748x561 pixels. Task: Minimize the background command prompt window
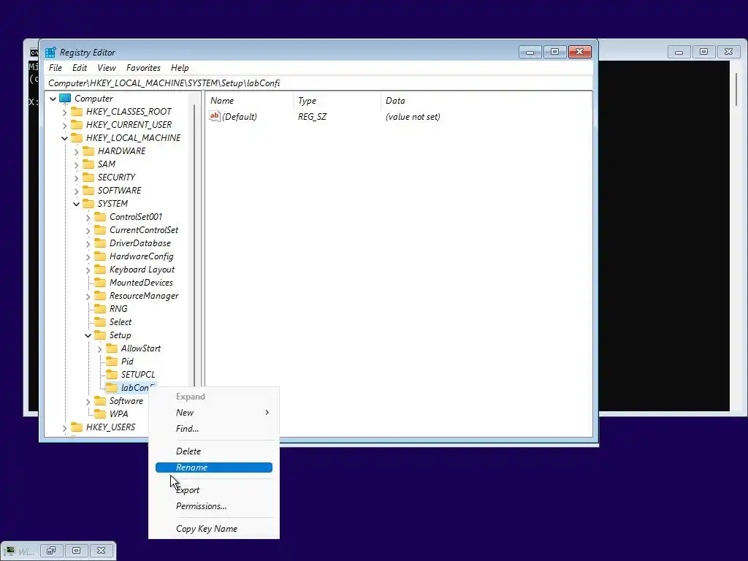click(x=679, y=52)
